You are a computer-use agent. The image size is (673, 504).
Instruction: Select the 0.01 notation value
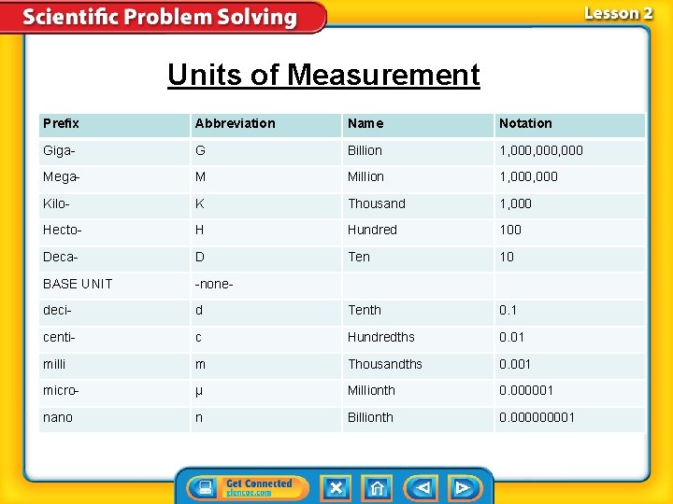tap(511, 337)
